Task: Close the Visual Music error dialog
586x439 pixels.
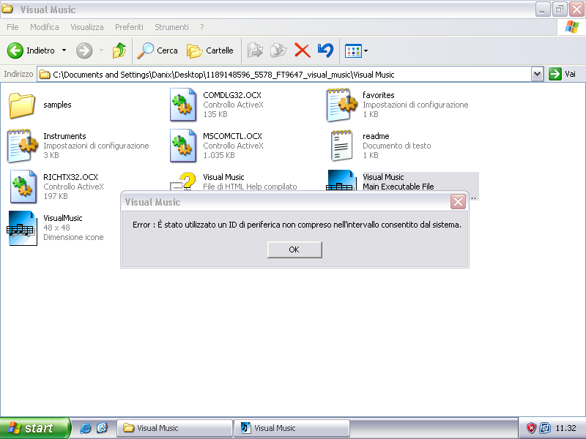Action: coord(458,202)
